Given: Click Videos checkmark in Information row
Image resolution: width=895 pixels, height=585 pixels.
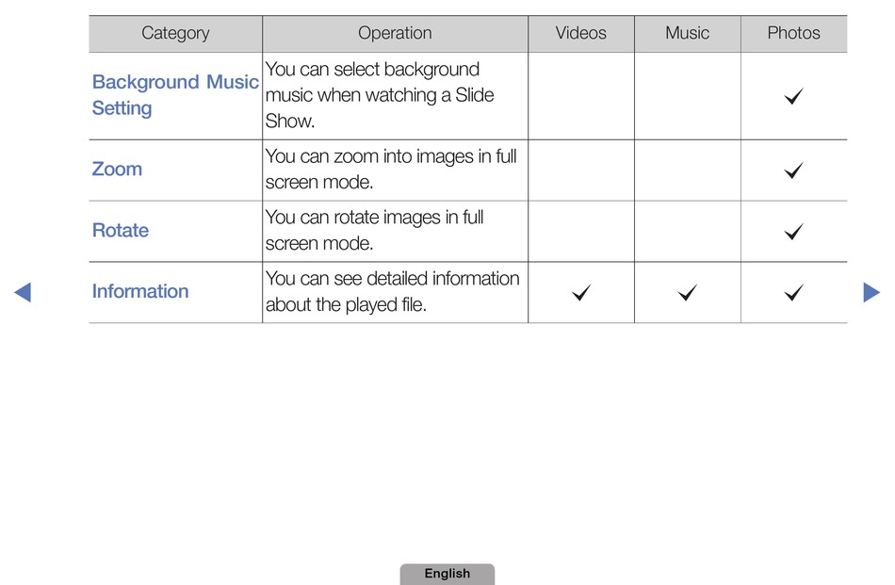Looking at the screenshot, I should click(581, 292).
